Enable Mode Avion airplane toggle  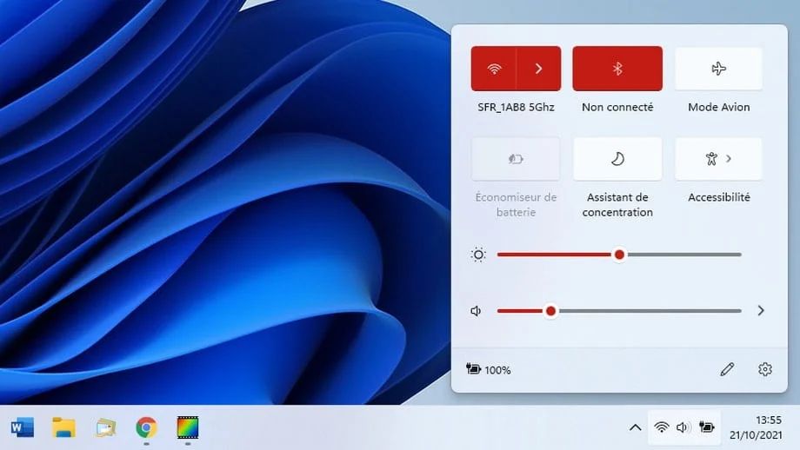[718, 69]
